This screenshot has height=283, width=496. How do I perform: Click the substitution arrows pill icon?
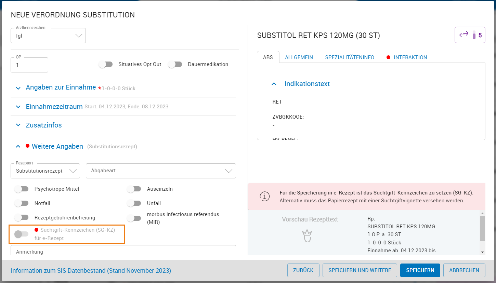(470, 35)
